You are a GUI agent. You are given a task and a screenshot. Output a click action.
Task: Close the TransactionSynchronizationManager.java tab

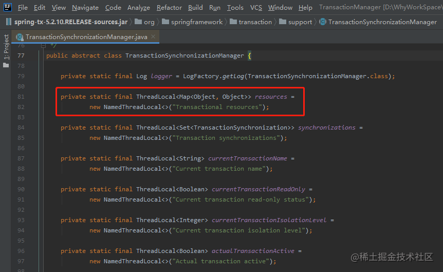153,37
